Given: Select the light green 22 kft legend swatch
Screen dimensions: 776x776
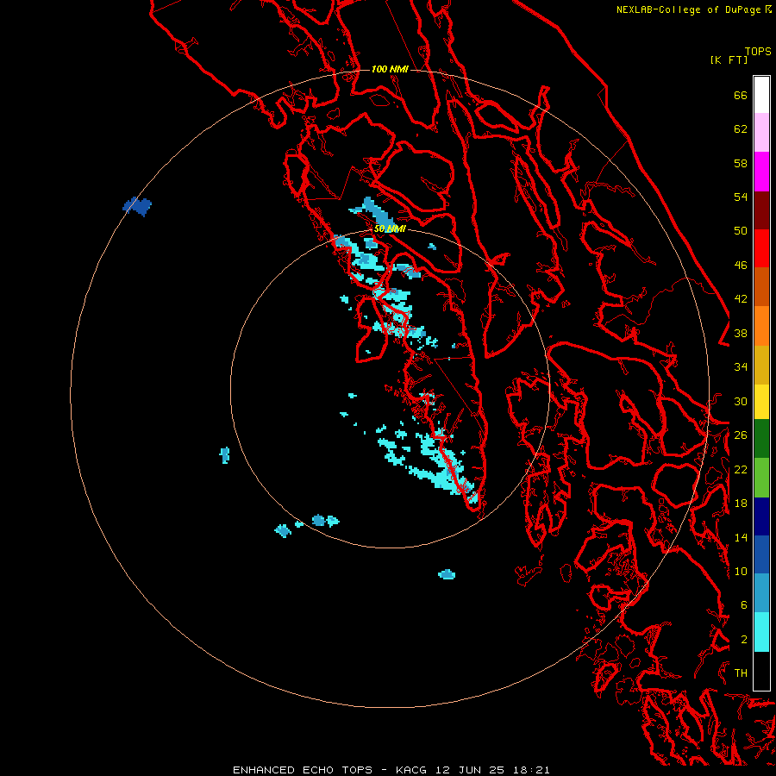Looking at the screenshot, I should 761,478.
